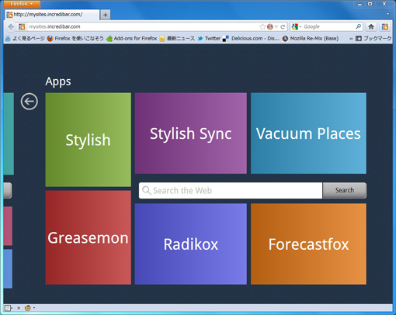Open the Radikox tile

(x=191, y=244)
